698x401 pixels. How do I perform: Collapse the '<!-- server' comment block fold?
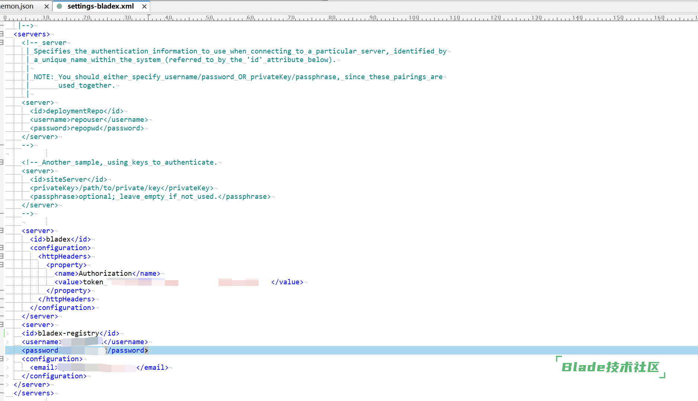tap(2, 43)
